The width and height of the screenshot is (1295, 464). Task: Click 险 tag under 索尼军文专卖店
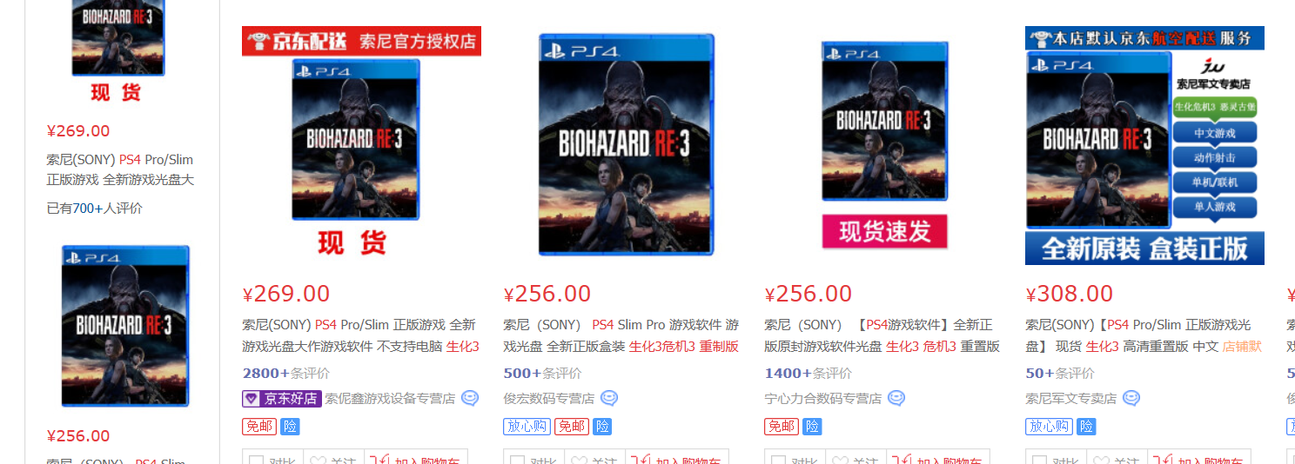1086,427
